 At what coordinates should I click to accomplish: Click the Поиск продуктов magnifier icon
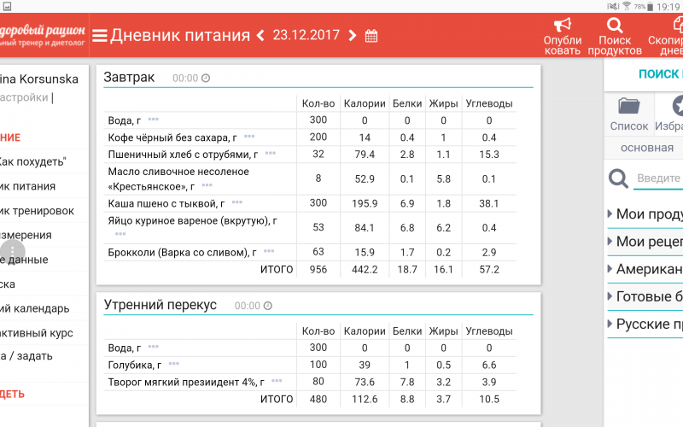615,26
